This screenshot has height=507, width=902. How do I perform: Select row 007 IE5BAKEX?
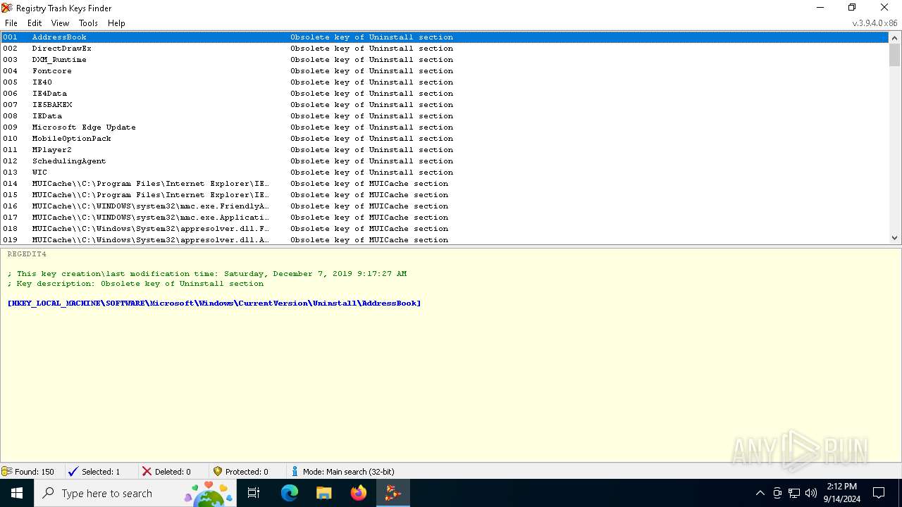(x=445, y=105)
